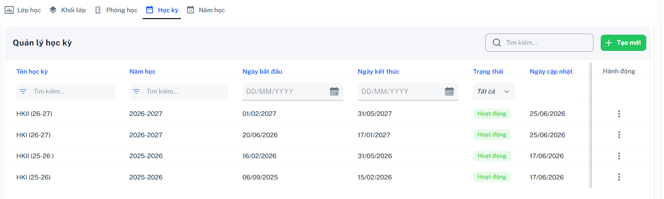The width and height of the screenshot is (664, 199).
Task: Open the Trạng thái Tất cả dropdown
Action: pyautogui.click(x=494, y=92)
